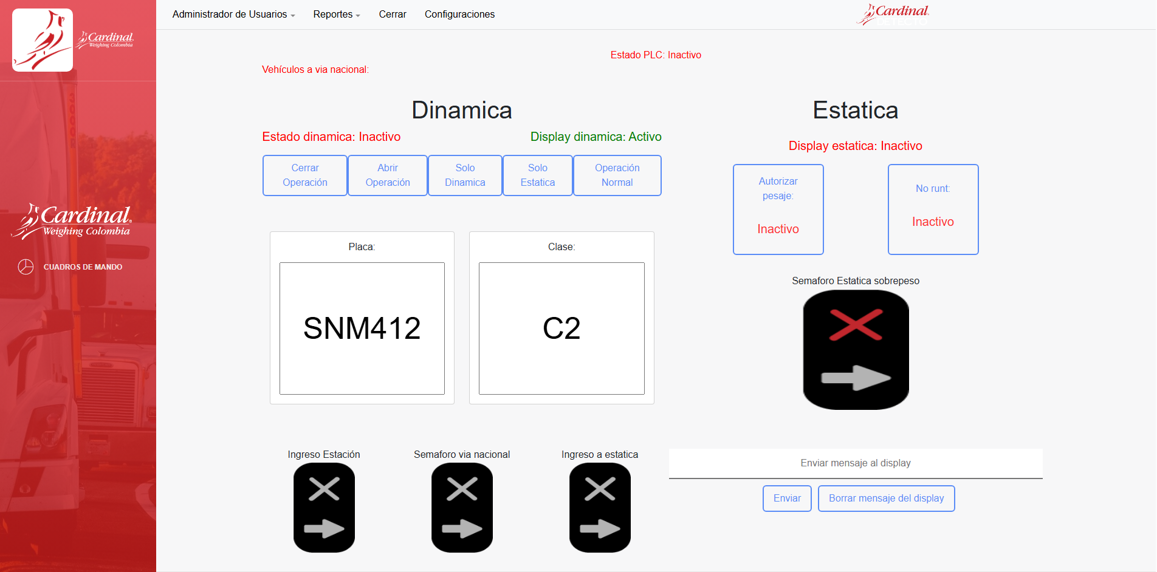Click the Semaforo Estatica sobrepeso signal icon

pyautogui.click(x=856, y=350)
